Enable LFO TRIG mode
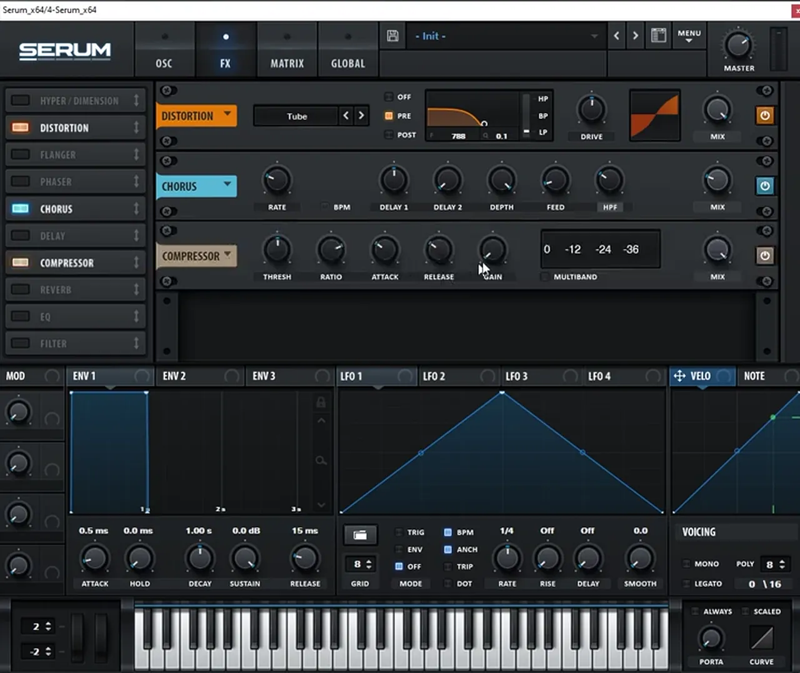 399,532
